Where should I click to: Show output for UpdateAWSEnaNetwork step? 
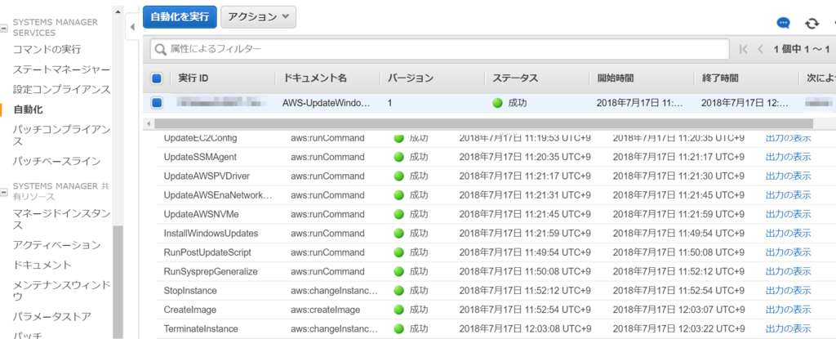(788, 195)
